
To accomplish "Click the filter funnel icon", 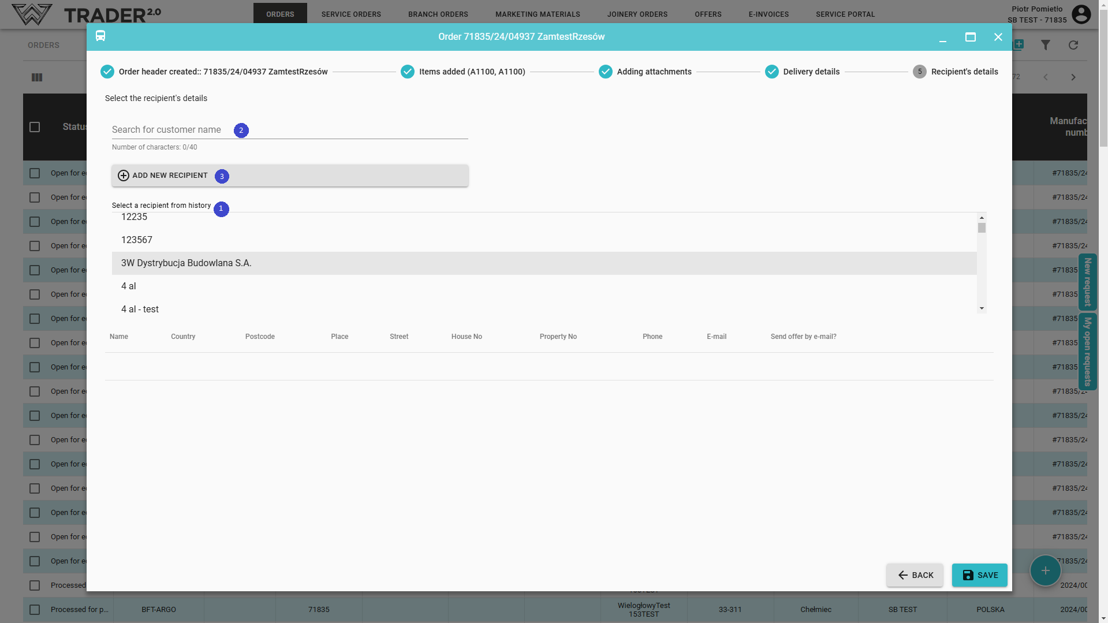I will pyautogui.click(x=1045, y=45).
